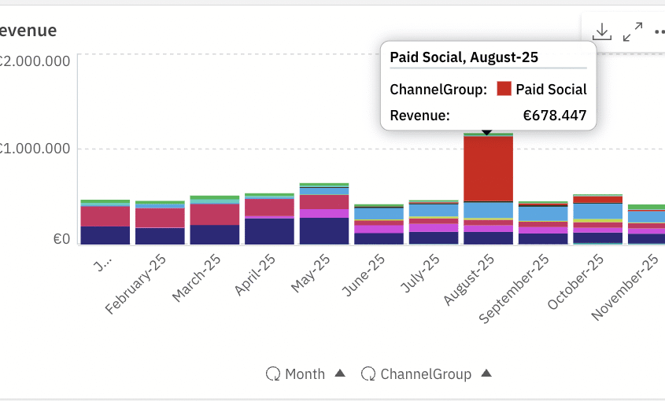
Task: Toggle sort arrow next to Month
Action: (340, 373)
